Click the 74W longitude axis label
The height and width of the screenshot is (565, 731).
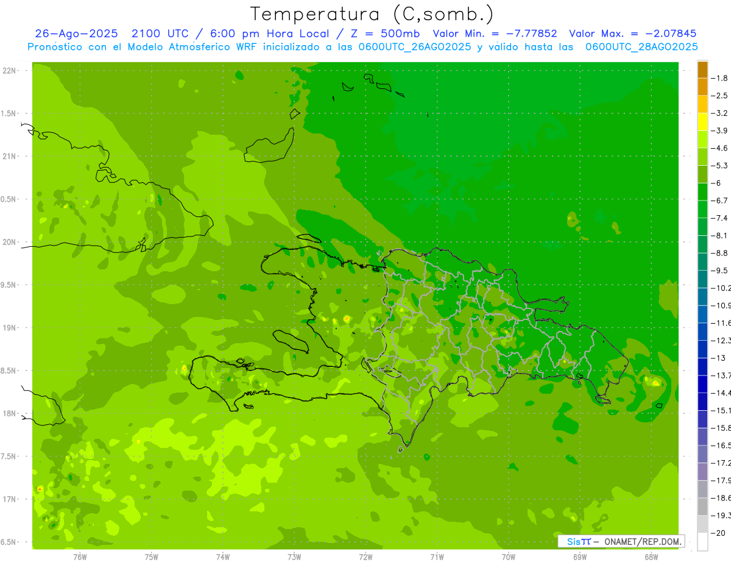tap(223, 557)
